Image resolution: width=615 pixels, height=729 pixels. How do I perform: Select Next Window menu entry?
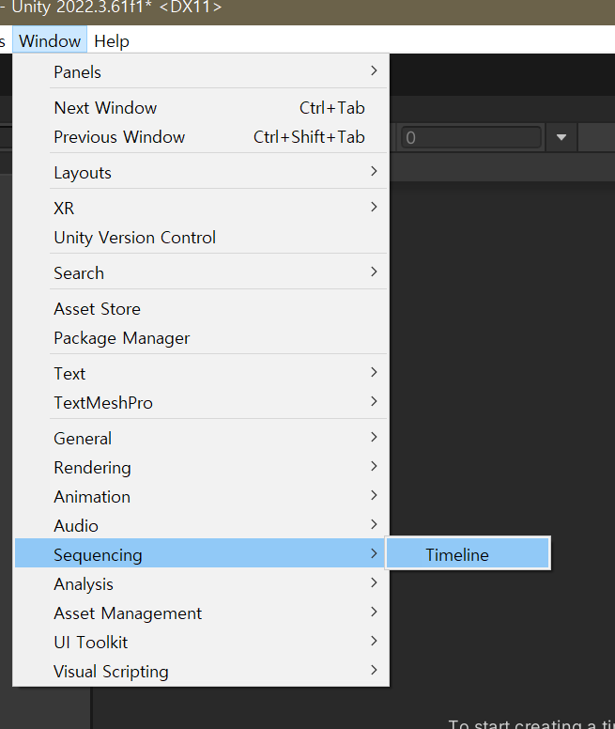coord(201,108)
